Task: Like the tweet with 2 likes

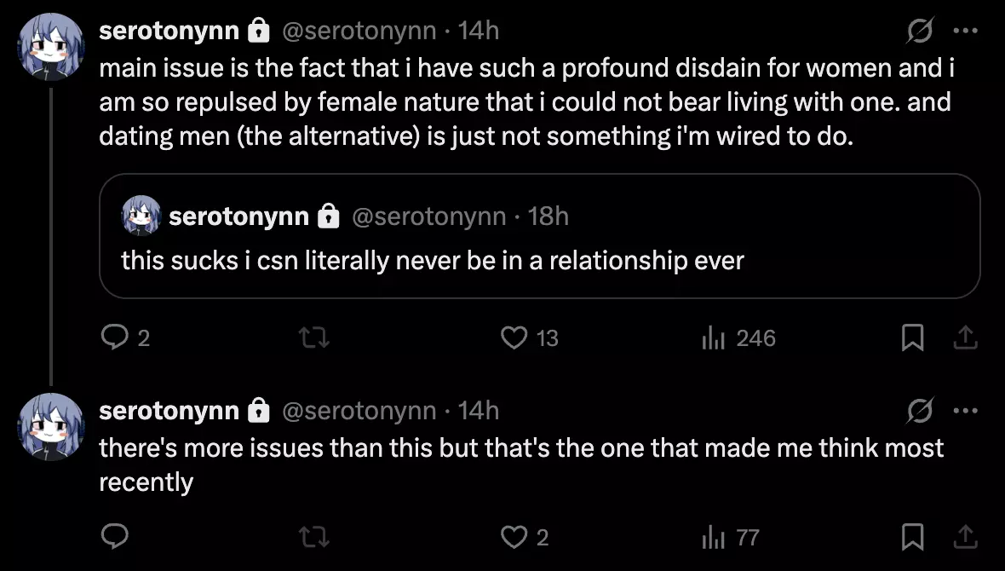Action: point(514,537)
